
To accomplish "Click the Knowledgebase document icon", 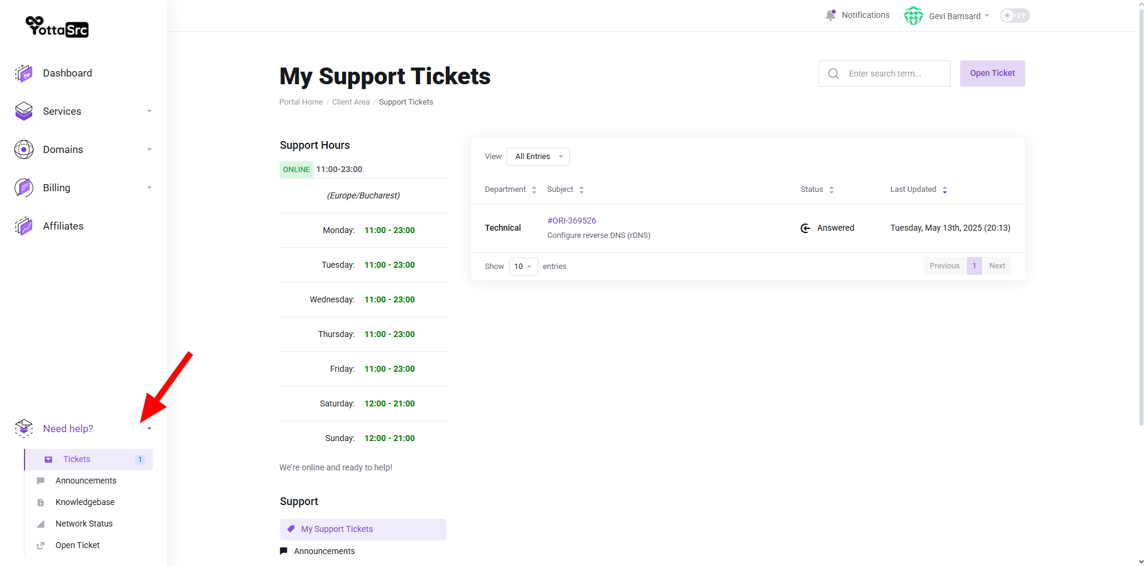I will (x=41, y=503).
